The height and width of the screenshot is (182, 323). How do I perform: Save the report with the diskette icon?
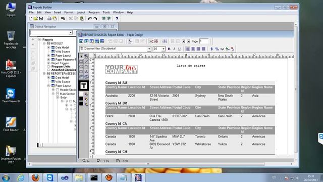[41, 19]
